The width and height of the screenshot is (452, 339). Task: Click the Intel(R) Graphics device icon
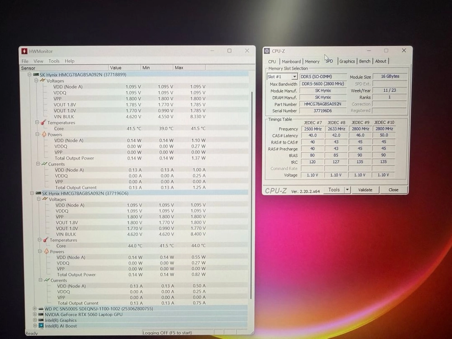[x=41, y=320]
